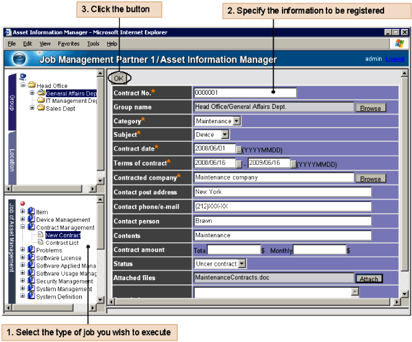Click the Attach button for attached files

pyautogui.click(x=369, y=279)
